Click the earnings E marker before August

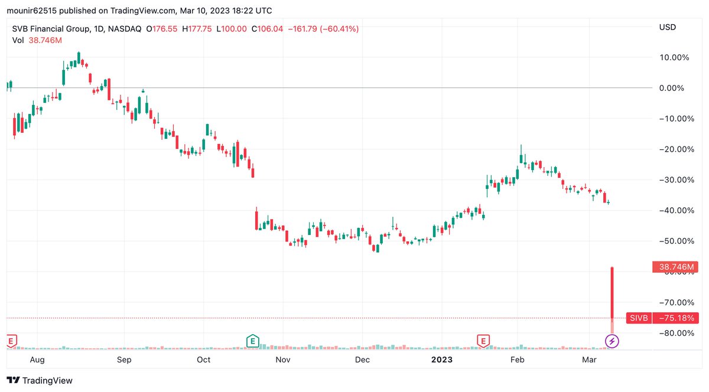(x=11, y=341)
